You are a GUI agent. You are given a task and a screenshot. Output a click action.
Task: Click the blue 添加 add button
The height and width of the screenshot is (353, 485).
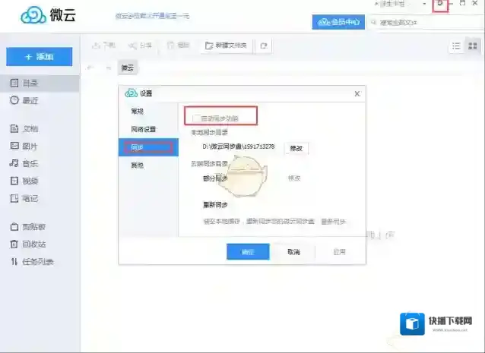coord(40,57)
